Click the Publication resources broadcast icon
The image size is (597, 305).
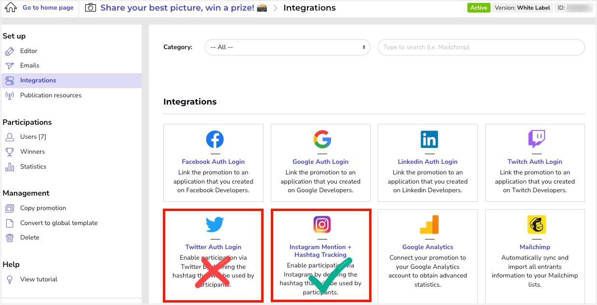click(x=10, y=95)
